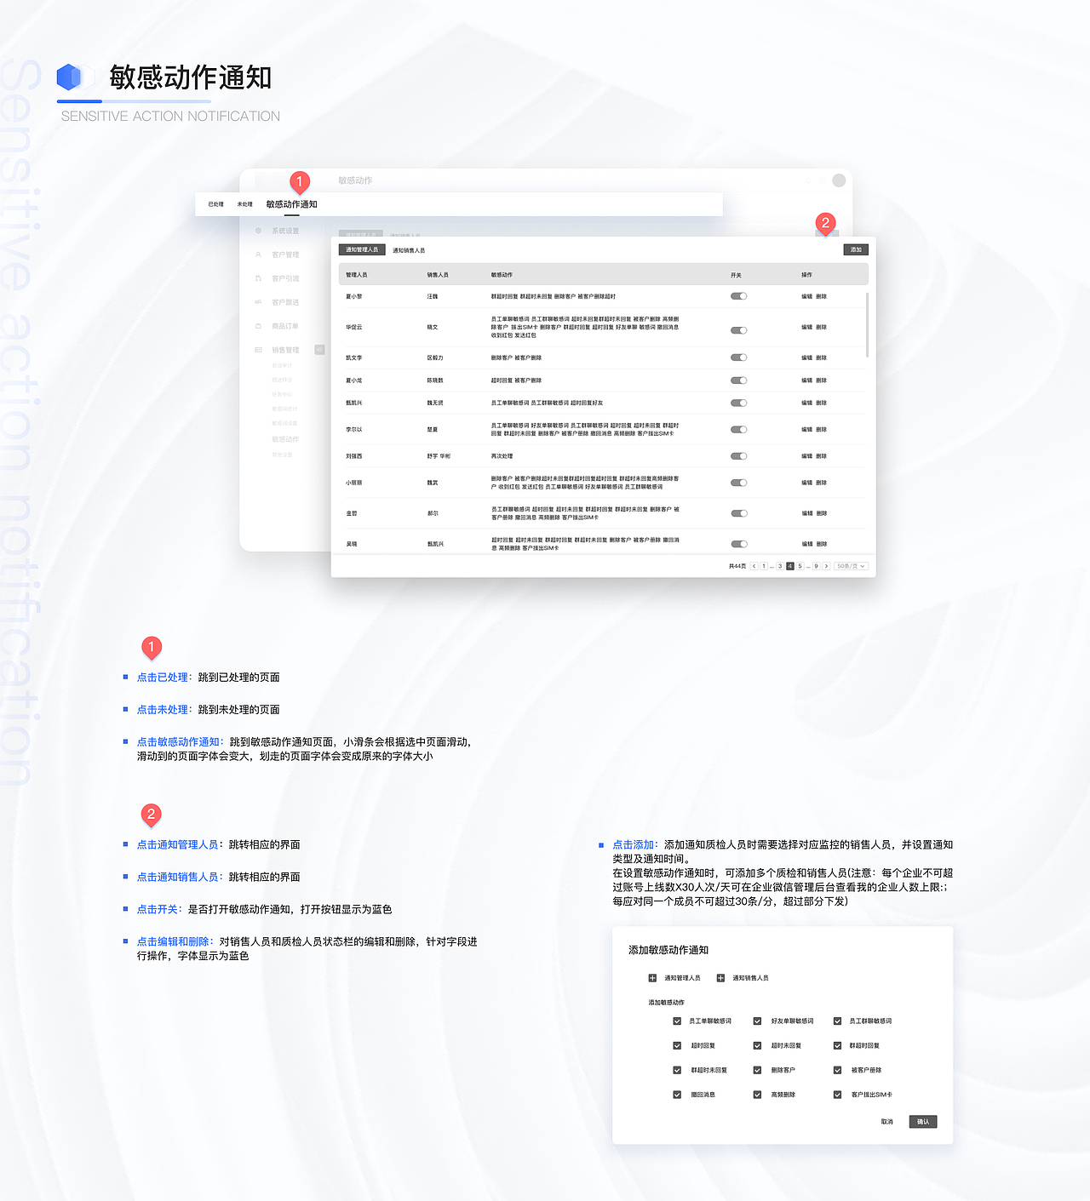Viewport: 1090px width, 1201px height.
Task: Toggle the switch on 陈晓数's row
Action: (738, 380)
